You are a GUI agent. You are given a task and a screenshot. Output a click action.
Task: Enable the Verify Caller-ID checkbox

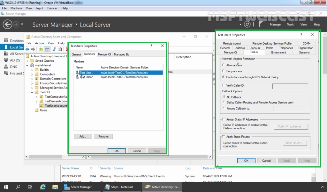click(x=224, y=85)
